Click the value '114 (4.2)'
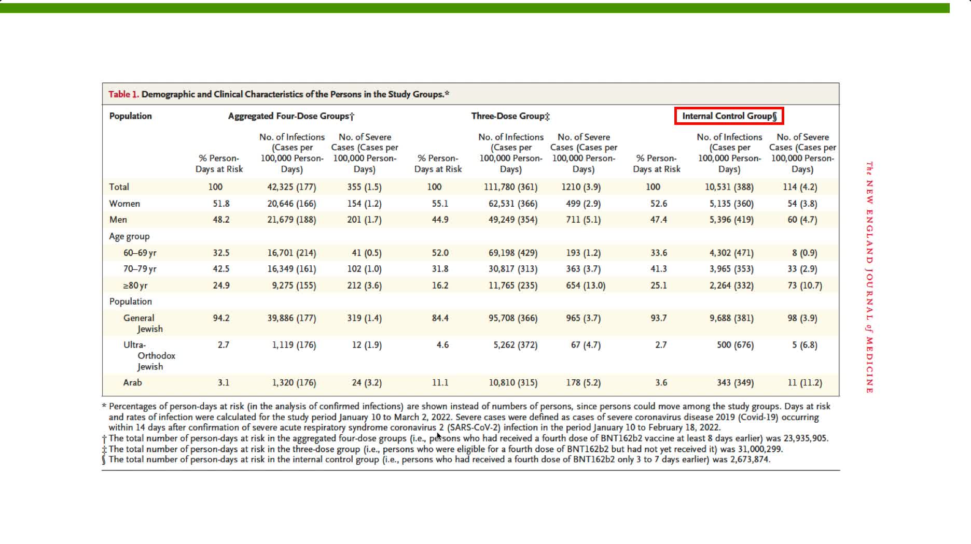 [800, 187]
